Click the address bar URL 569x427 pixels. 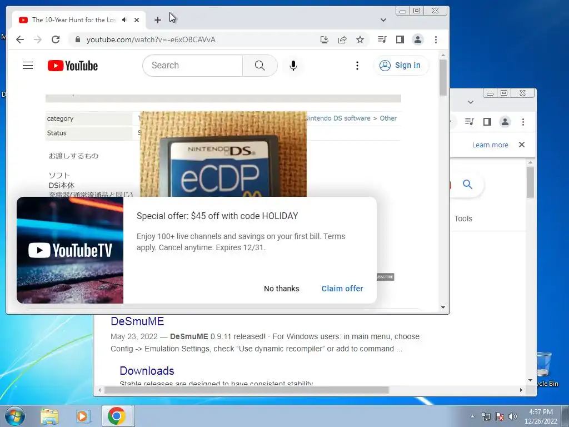pos(151,39)
